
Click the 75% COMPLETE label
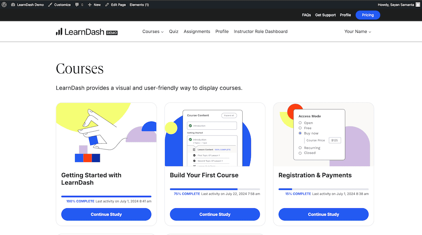(187, 194)
